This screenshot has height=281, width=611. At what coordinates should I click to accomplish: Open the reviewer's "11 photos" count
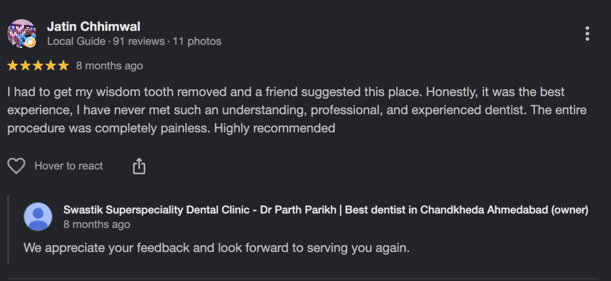(197, 41)
